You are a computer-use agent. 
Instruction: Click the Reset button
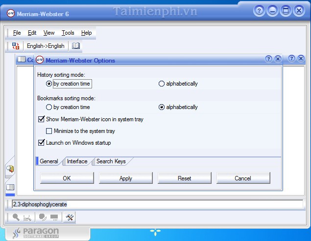185,178
